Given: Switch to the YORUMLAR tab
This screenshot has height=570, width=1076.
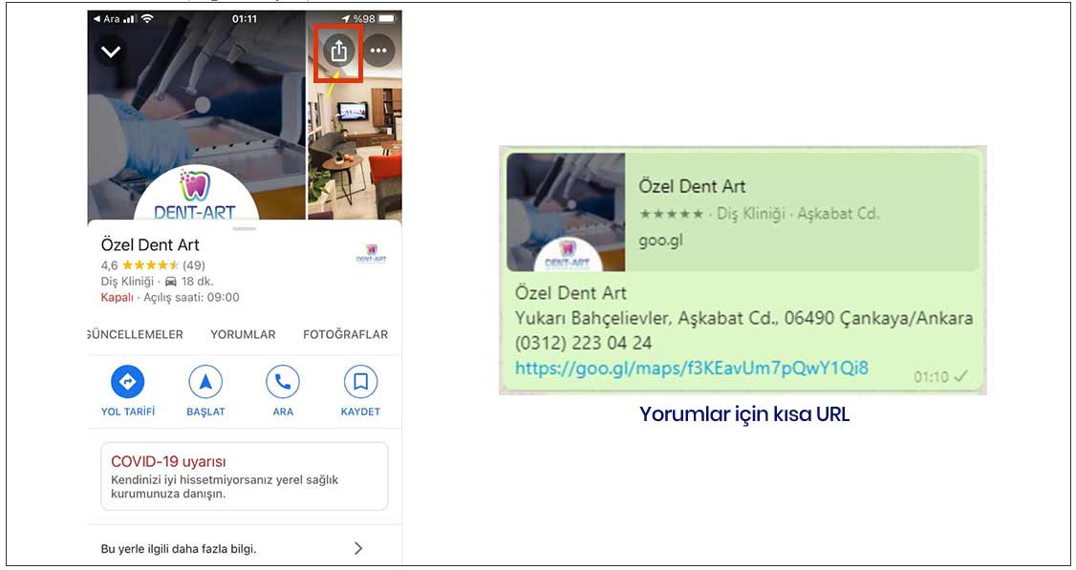Looking at the screenshot, I should click(243, 335).
